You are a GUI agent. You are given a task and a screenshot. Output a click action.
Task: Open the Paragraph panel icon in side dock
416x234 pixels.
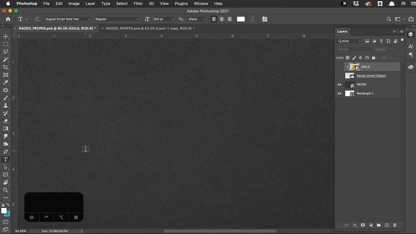[411, 55]
